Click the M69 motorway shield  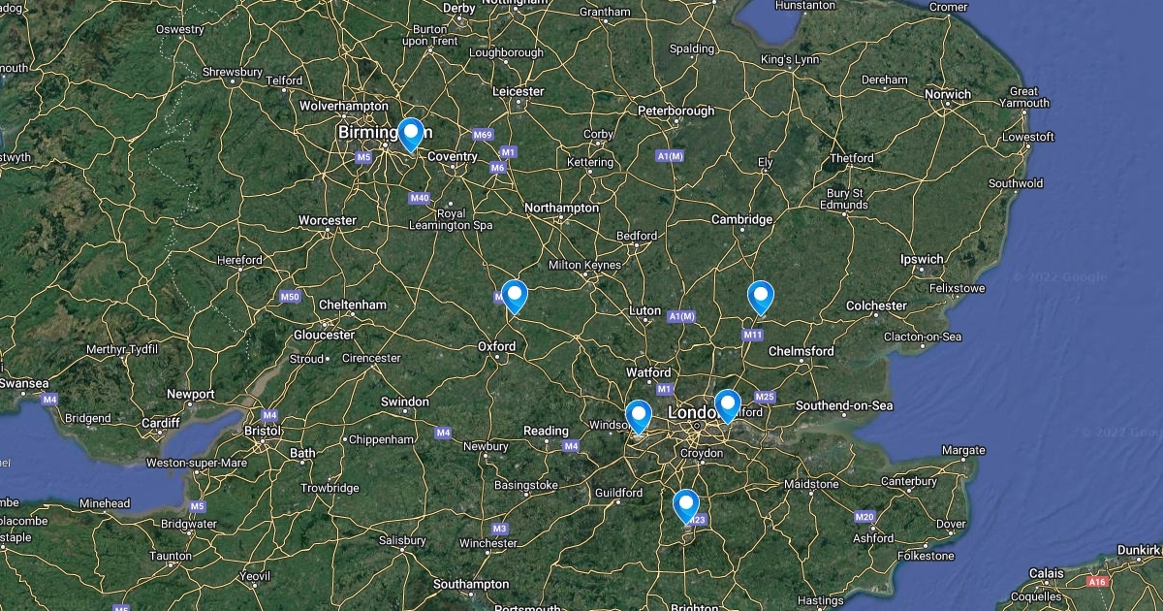[x=483, y=135]
